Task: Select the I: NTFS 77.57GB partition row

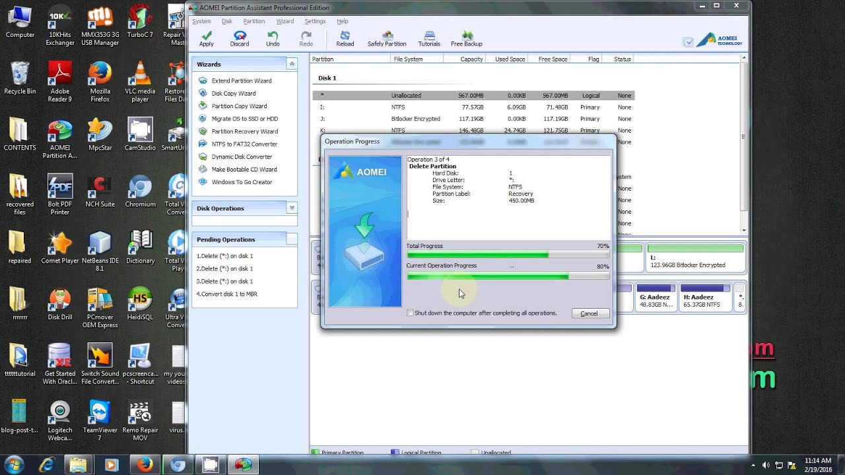Action: [x=473, y=107]
